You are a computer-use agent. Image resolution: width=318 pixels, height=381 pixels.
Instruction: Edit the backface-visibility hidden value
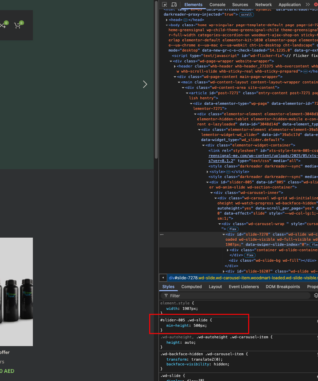(221, 364)
